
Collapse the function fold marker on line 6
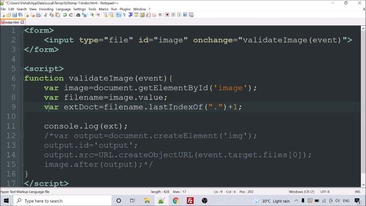(x=22, y=78)
